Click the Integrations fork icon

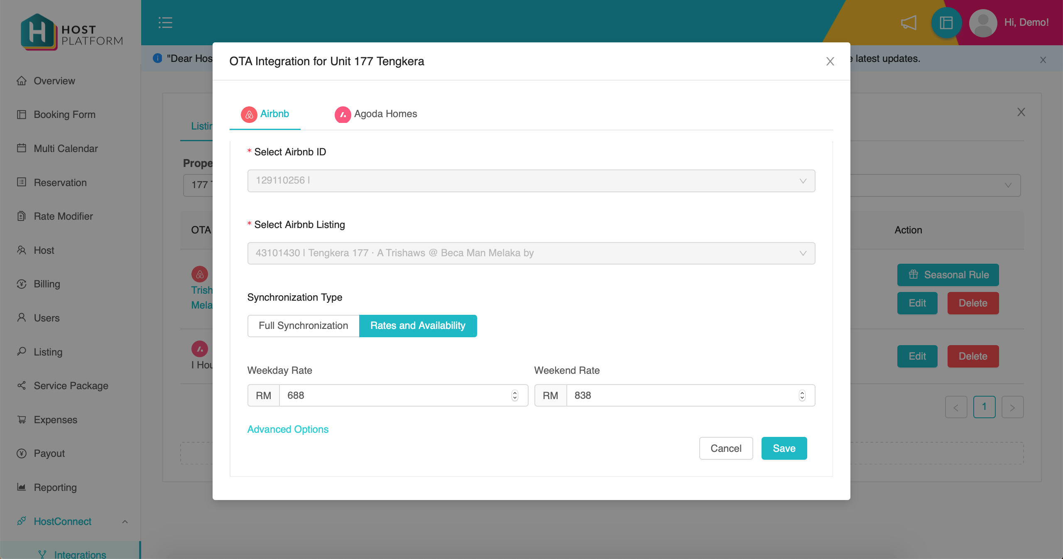tap(42, 554)
